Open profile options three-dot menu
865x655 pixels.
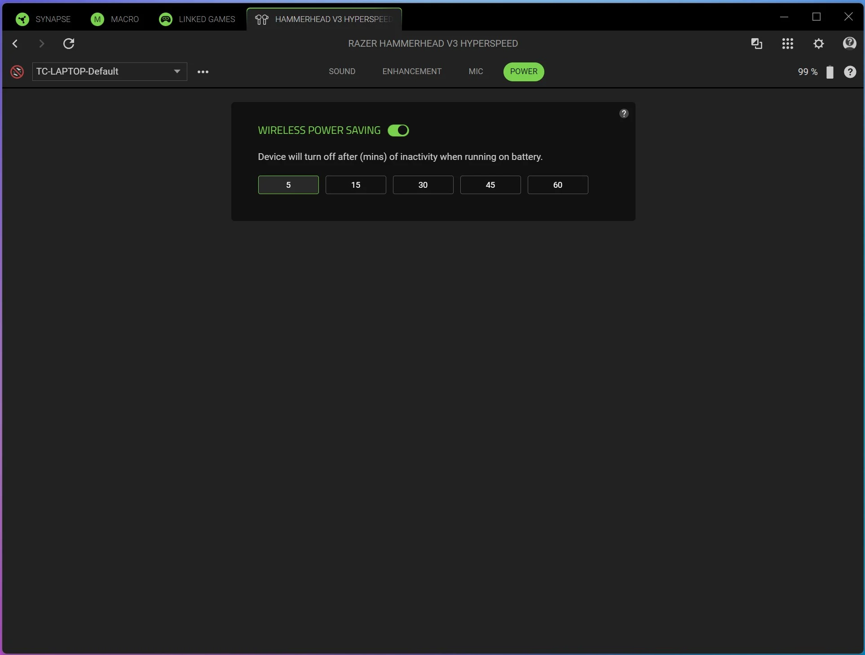(x=203, y=72)
